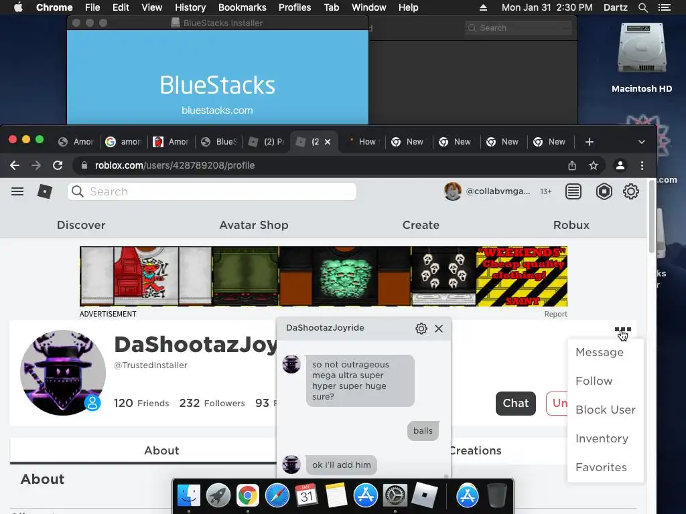Image resolution: width=686 pixels, height=514 pixels.
Task: Open Spotlight search in menu bar
Action: (642, 7)
